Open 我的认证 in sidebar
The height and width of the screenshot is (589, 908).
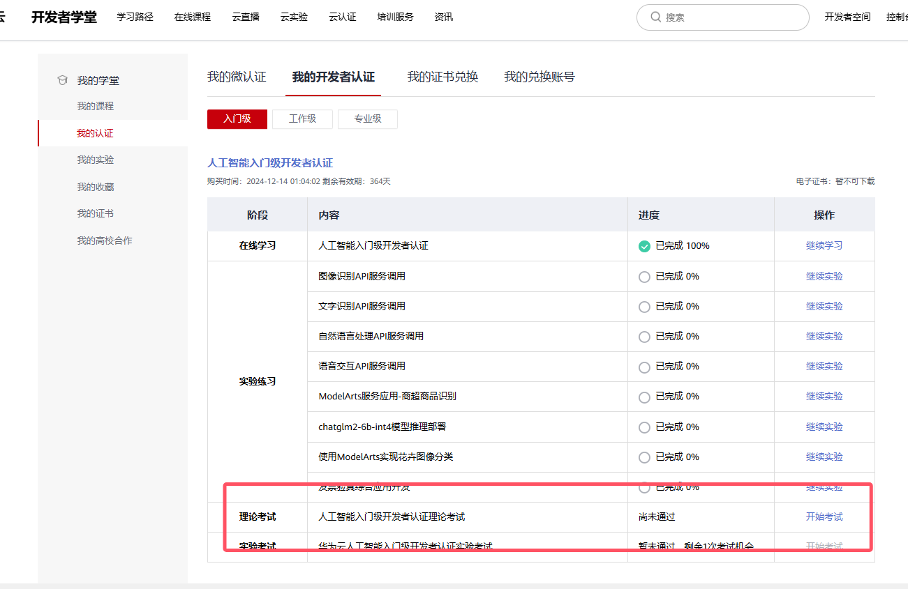coord(95,133)
